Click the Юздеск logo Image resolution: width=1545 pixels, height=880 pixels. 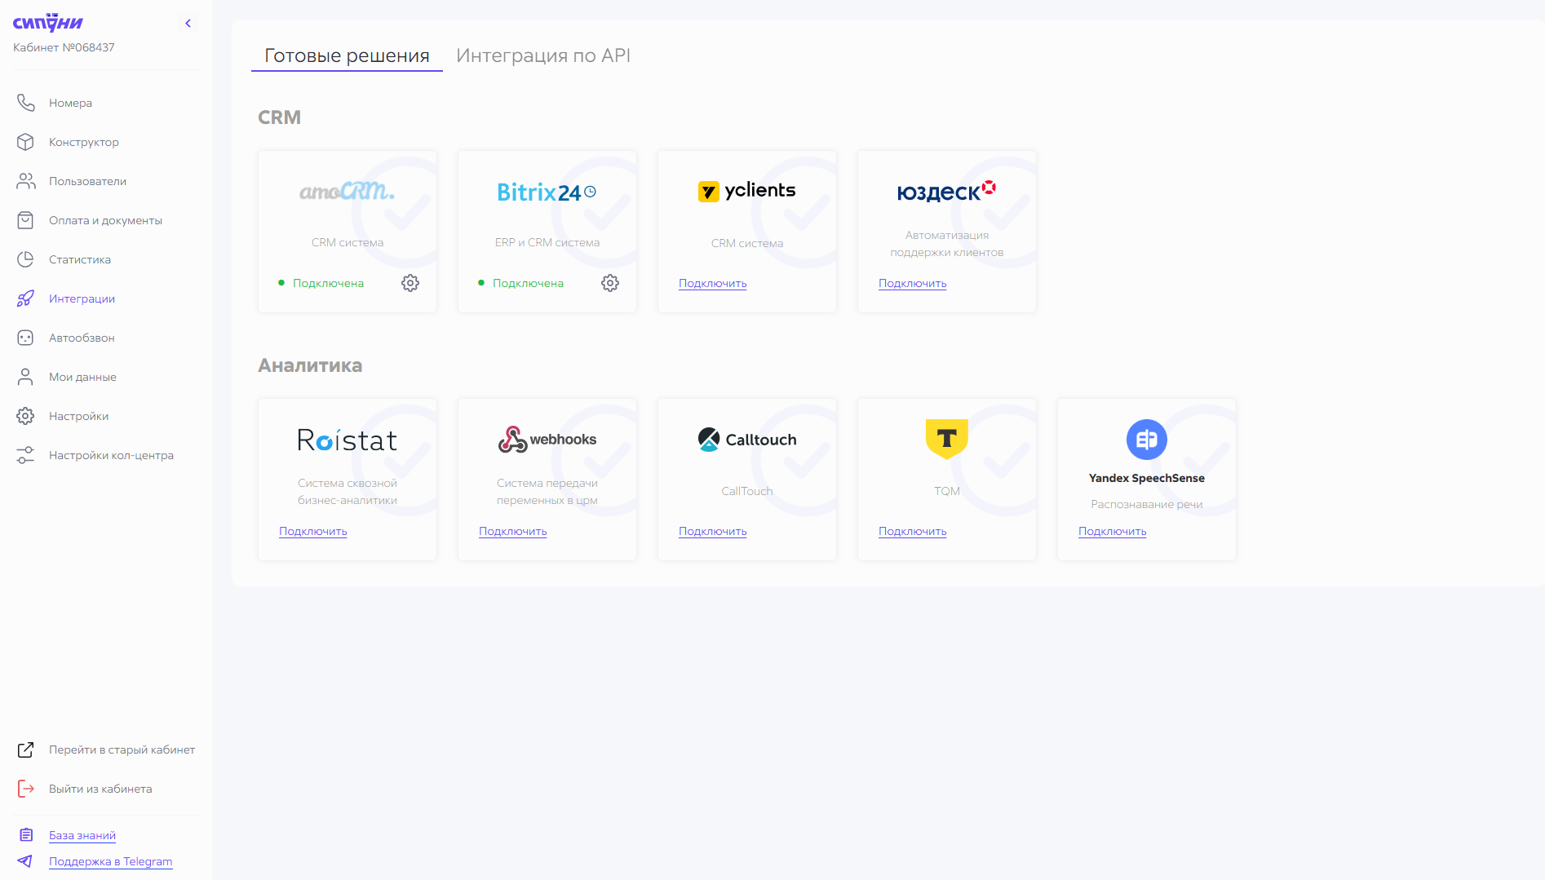tap(946, 191)
